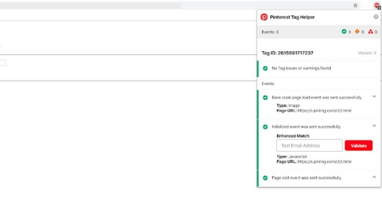Screen dimensions: 382x215
Task: Collapse the Initialized event details
Action: tap(374, 126)
